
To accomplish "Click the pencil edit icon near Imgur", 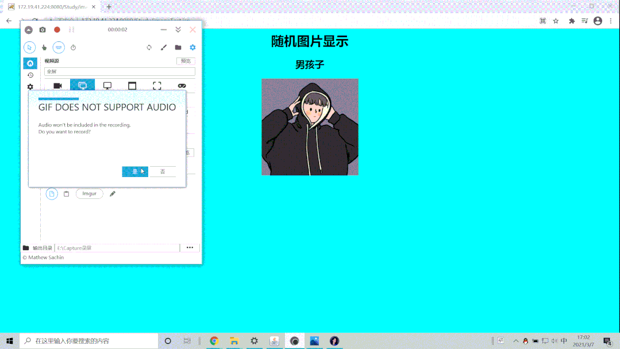I will tap(113, 194).
